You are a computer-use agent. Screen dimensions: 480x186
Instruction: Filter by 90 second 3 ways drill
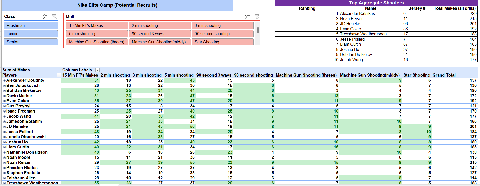pos(160,34)
